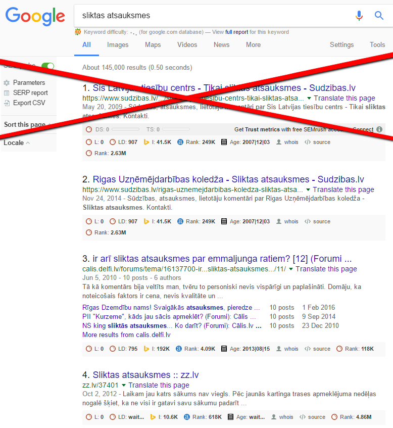The height and width of the screenshot is (428, 393).
Task: Click the voice search microphone icon
Action: point(359,16)
